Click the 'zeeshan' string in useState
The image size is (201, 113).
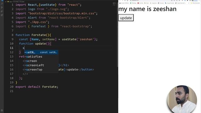(x=86, y=39)
